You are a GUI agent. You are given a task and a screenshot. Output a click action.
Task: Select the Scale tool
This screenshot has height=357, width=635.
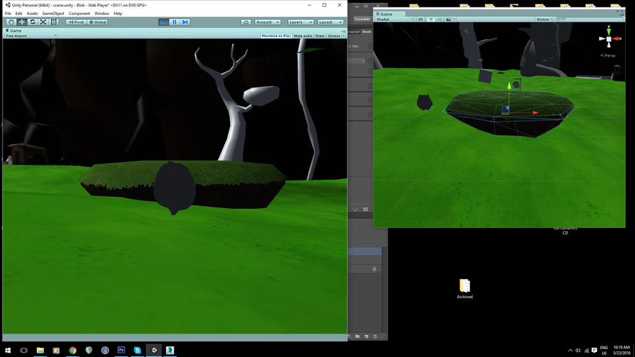pos(43,22)
